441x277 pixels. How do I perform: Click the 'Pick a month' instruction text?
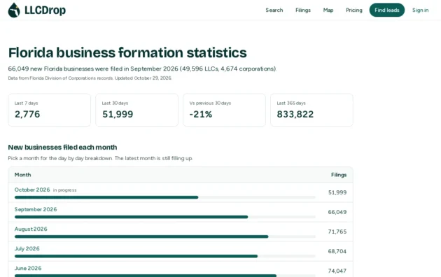100,158
